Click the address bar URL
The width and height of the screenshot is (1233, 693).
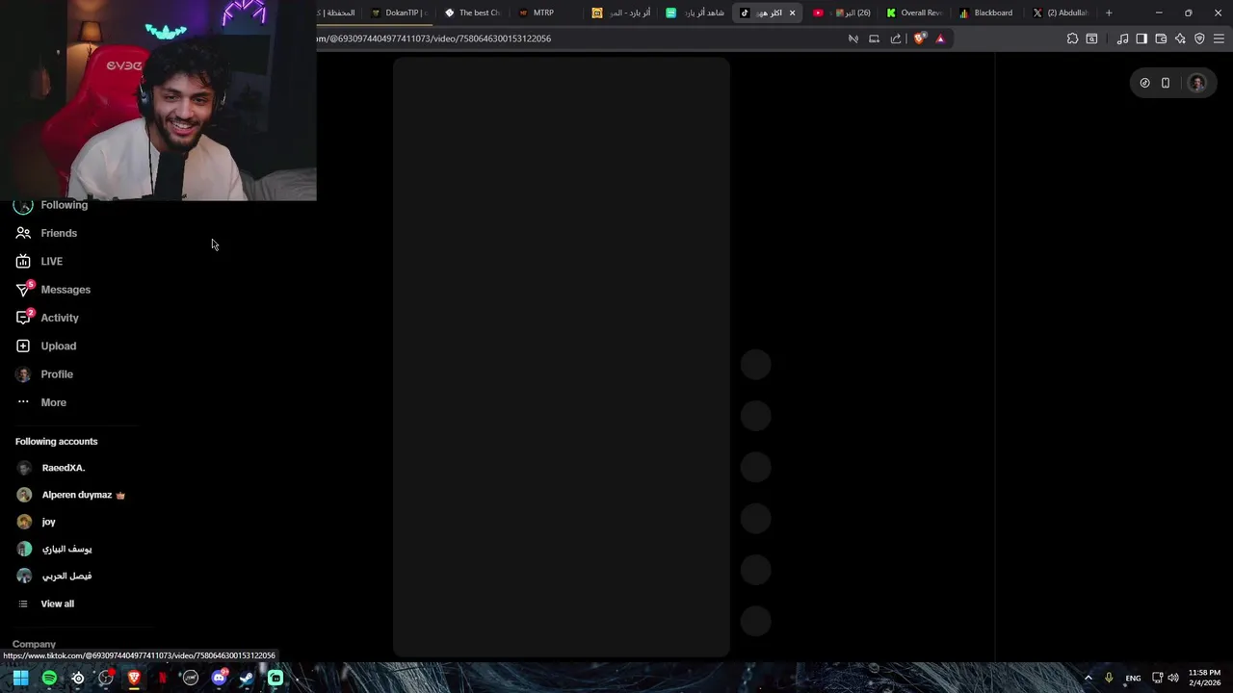pyautogui.click(x=433, y=38)
